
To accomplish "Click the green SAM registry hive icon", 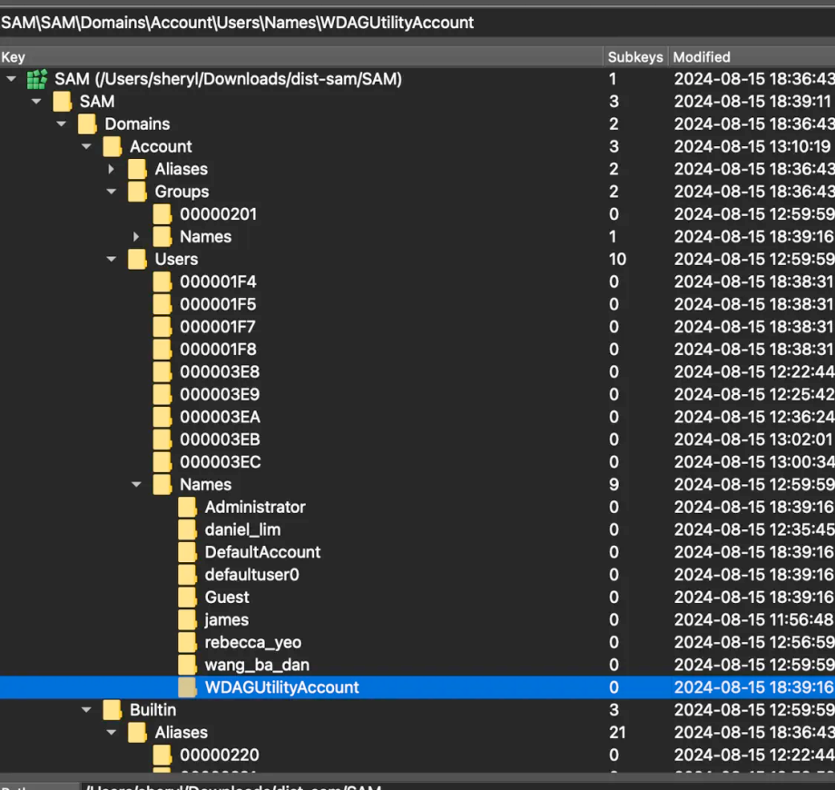I will pos(36,79).
